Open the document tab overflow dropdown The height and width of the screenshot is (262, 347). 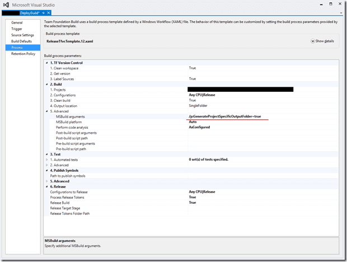(341, 13)
